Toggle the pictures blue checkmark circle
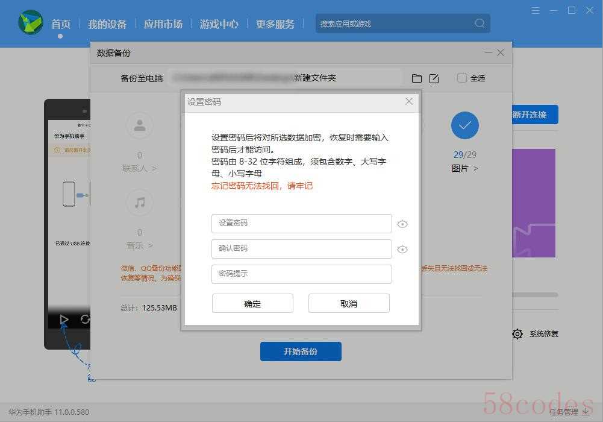This screenshot has height=422, width=603. coord(464,125)
